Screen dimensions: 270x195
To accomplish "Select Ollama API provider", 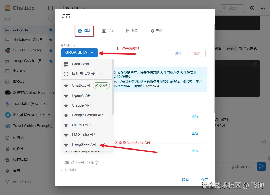I will [87, 125].
